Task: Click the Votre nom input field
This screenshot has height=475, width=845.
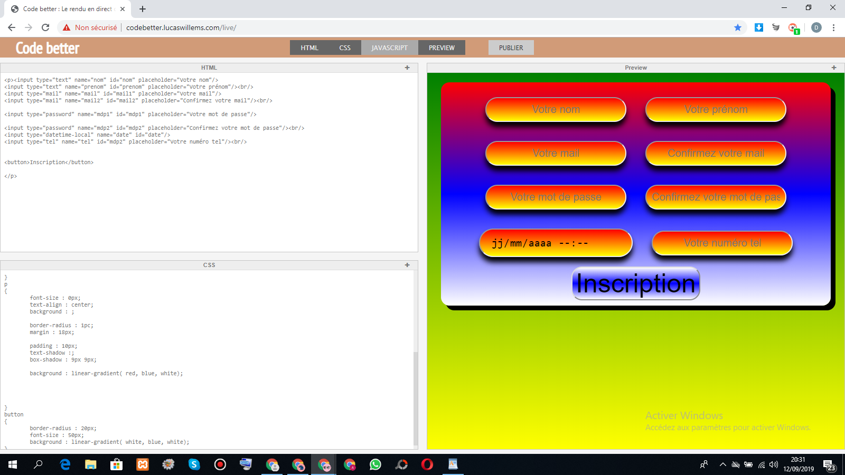Action: [556, 110]
